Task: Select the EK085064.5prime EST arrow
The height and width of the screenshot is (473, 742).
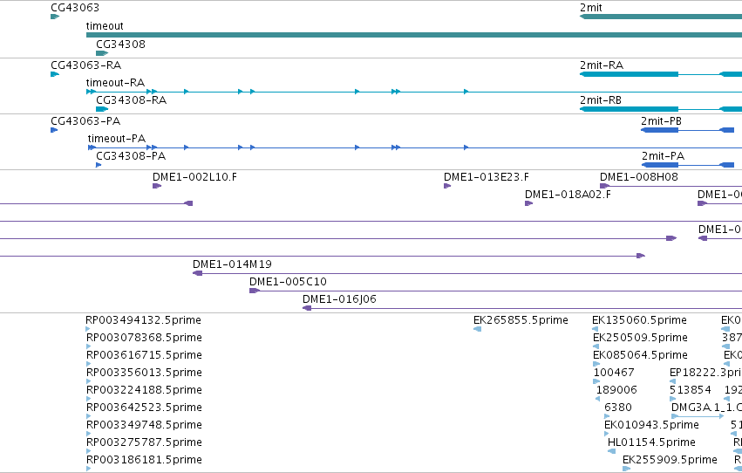Action: 596,364
